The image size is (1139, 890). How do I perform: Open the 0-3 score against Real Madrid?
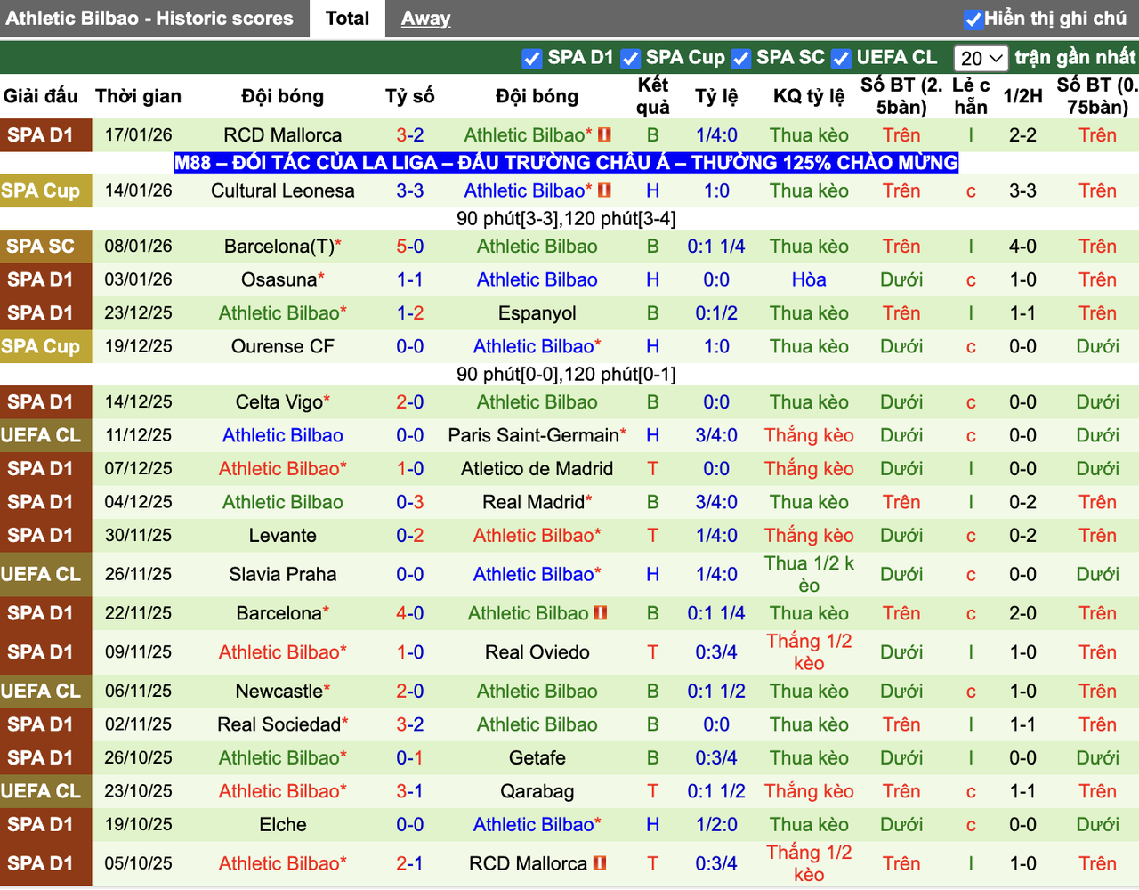[410, 502]
